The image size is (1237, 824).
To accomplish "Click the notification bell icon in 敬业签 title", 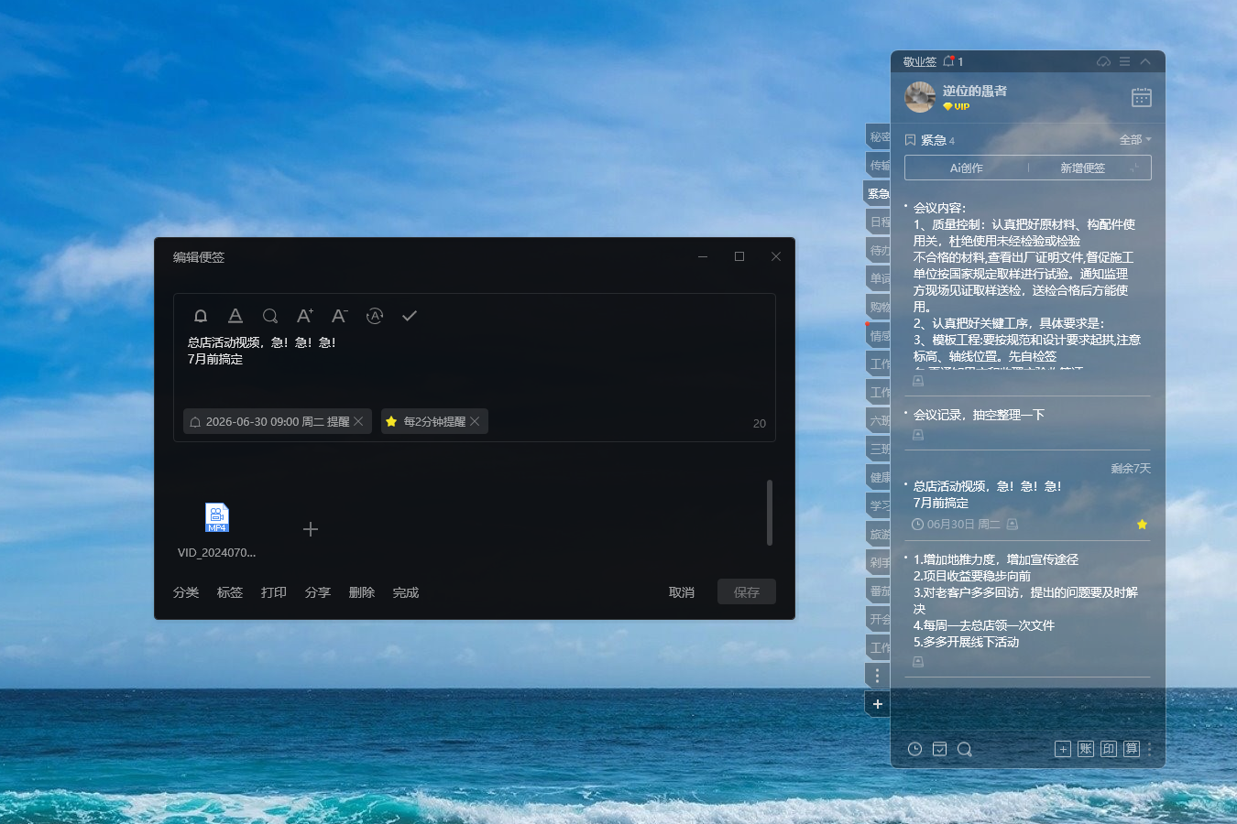I will 949,61.
